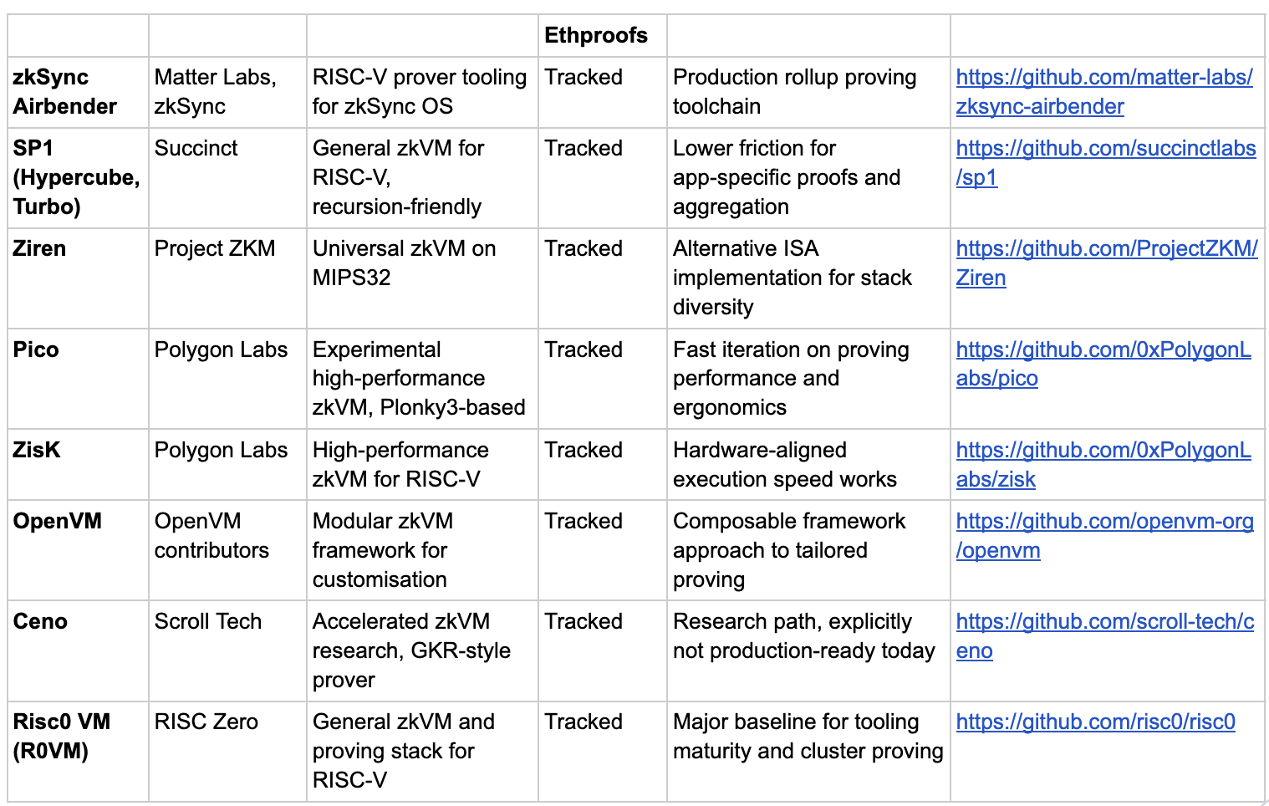
Task: Select the Risc0 VM (R0VM) cell
Action: click(x=79, y=751)
